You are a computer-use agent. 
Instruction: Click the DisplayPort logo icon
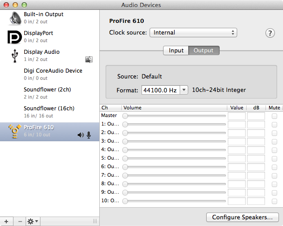(x=14, y=37)
